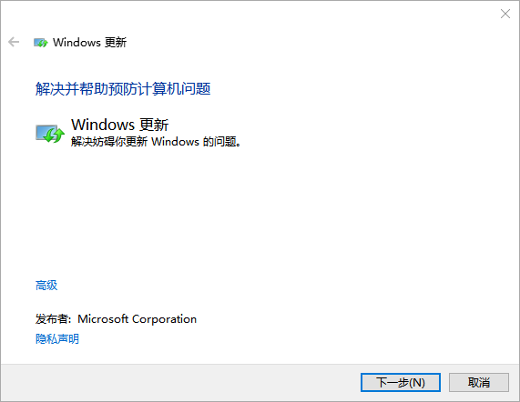Click the word "Windows" in the description sentence
This screenshot has width=520, height=402.
point(175,142)
